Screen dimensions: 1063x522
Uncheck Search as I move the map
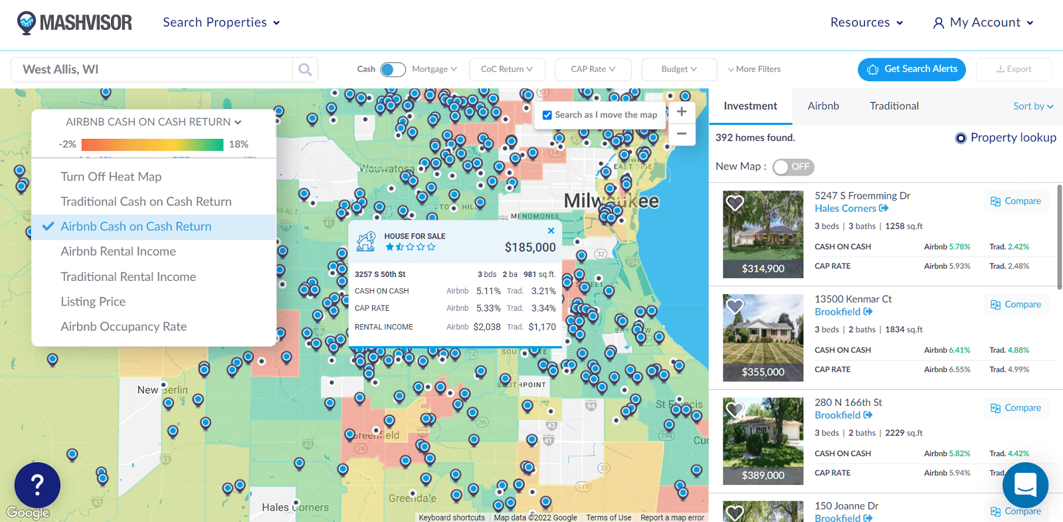tap(547, 115)
